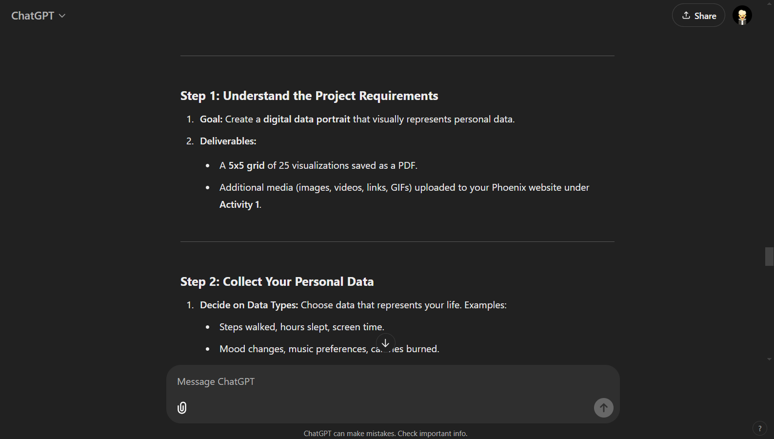This screenshot has height=439, width=774.
Task: Click the scrollbar down arrow
Action: pos(769,359)
